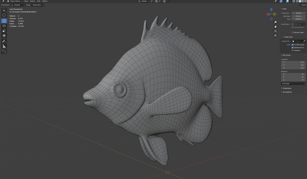Click the zoom magnifier viewport icon
This screenshot has height=179, width=307.
pyautogui.click(x=275, y=22)
